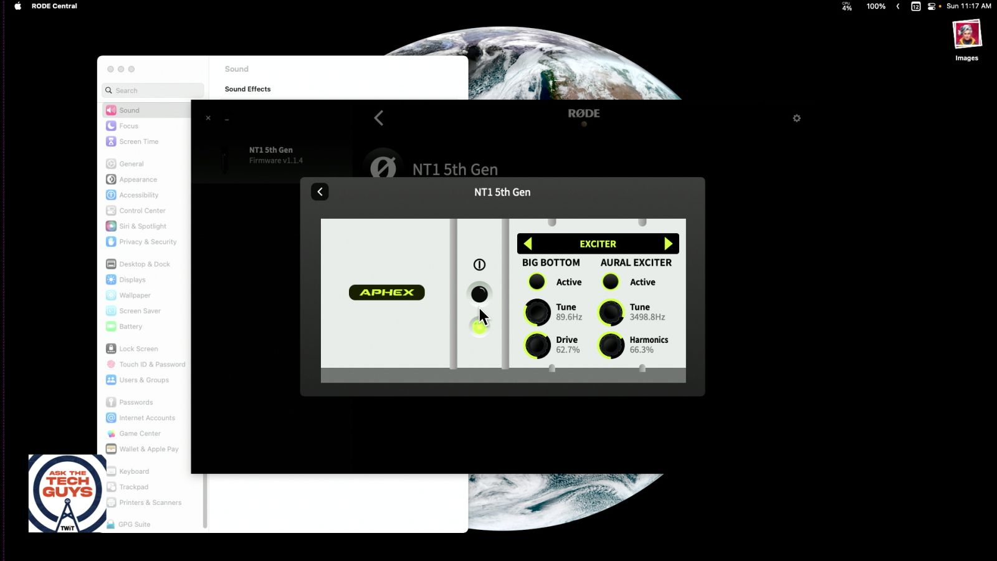Screen dimensions: 997x561
Task: Click the back arrow in NT1 panel
Action: coord(320,192)
